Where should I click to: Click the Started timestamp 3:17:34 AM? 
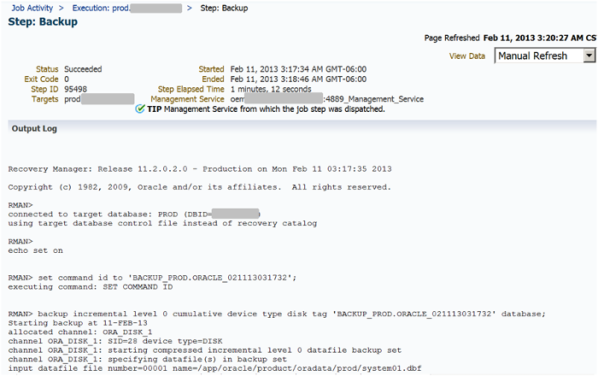pos(298,69)
